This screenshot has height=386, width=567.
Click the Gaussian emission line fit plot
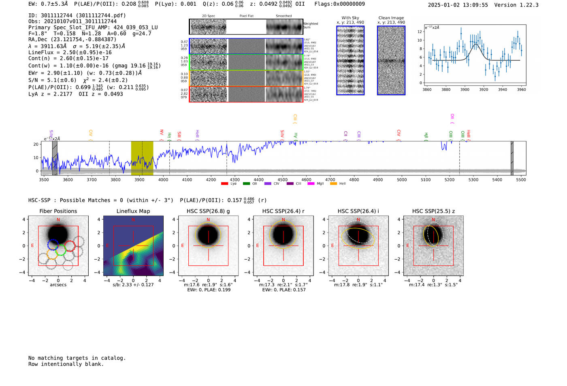click(475, 55)
